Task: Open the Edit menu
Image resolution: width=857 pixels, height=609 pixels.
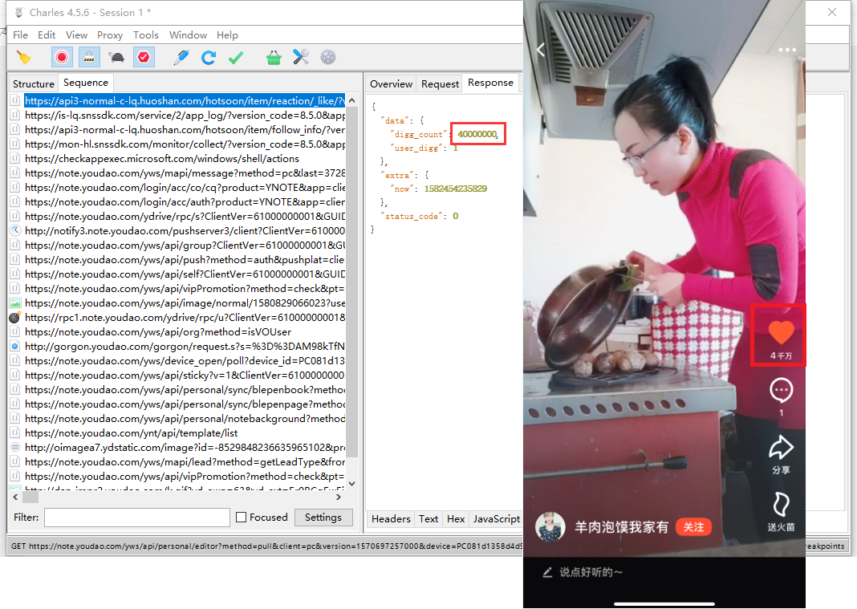Action: pos(47,35)
